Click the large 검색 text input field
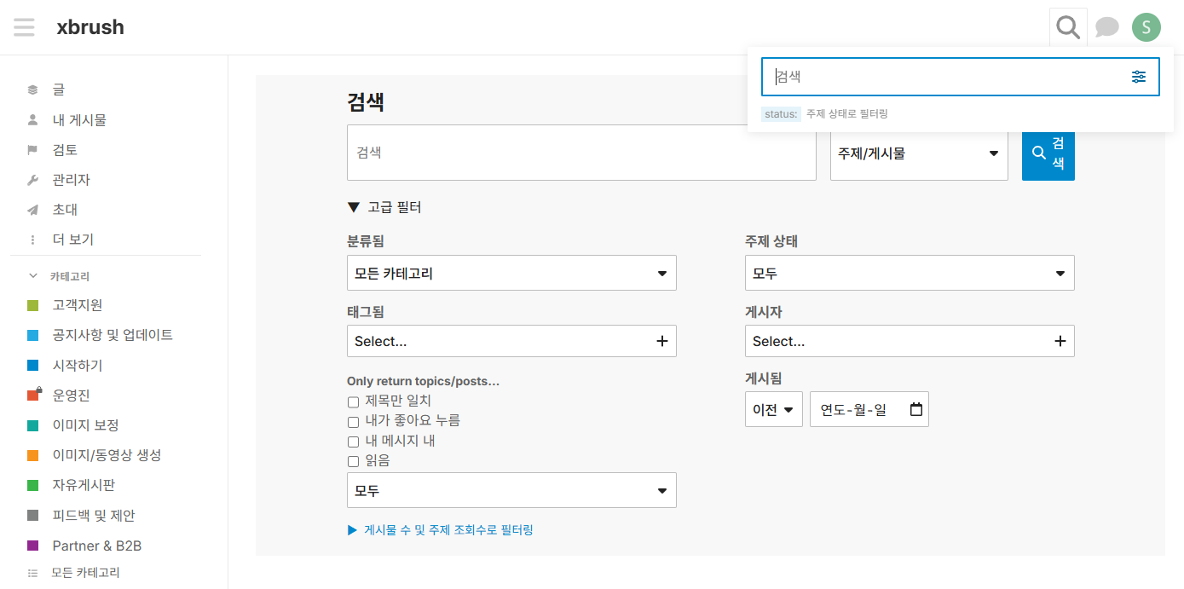1184x589 pixels. click(x=581, y=153)
